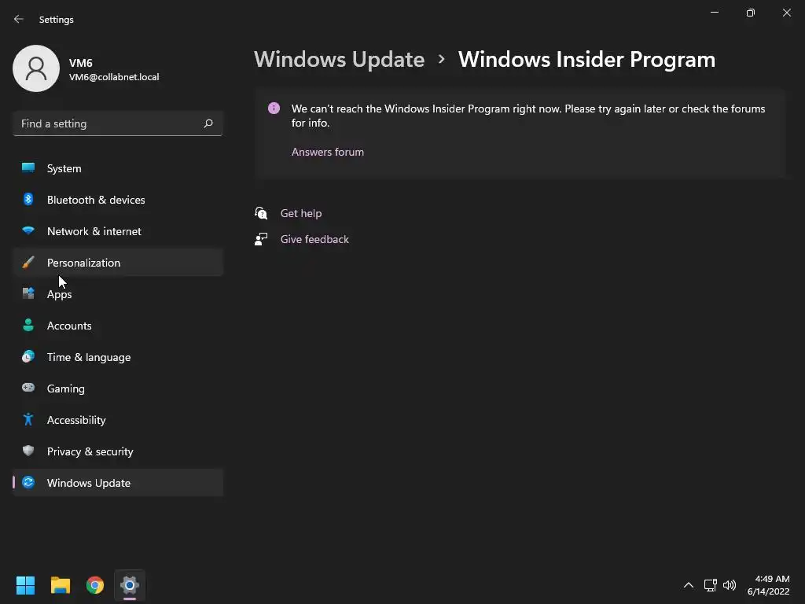Click the Gaming controller icon
This screenshot has width=805, height=604.
pos(28,387)
